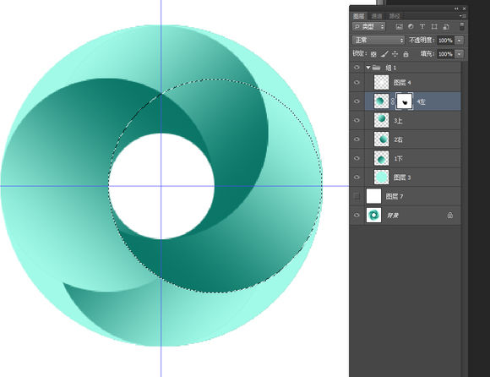Lock image pixels brush icon
The image size is (490, 377).
[x=384, y=54]
